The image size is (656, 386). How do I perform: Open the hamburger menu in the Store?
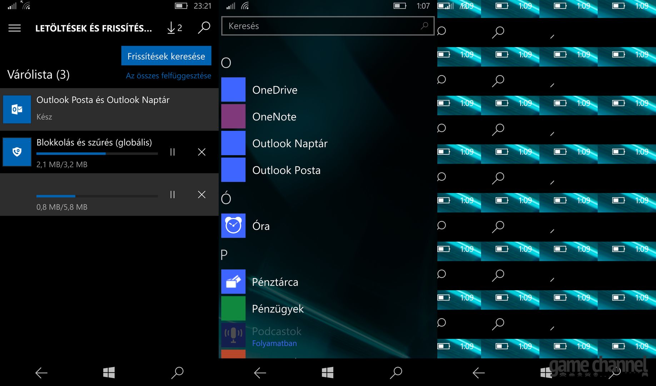15,28
